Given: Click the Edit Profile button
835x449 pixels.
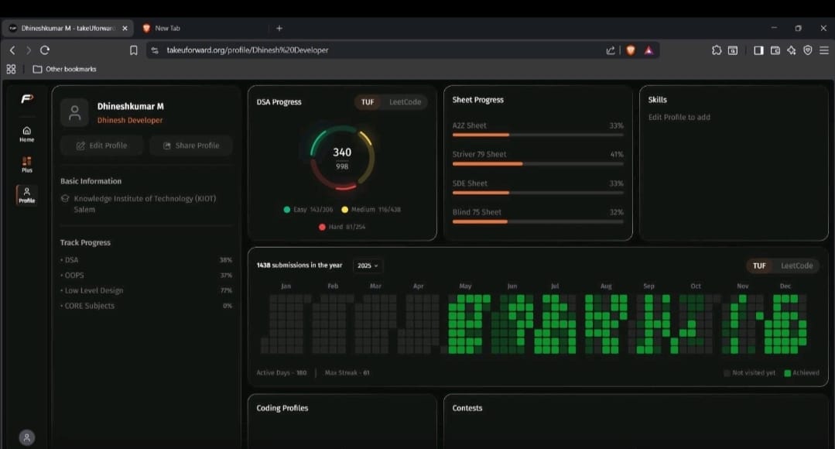Looking at the screenshot, I should [x=101, y=146].
